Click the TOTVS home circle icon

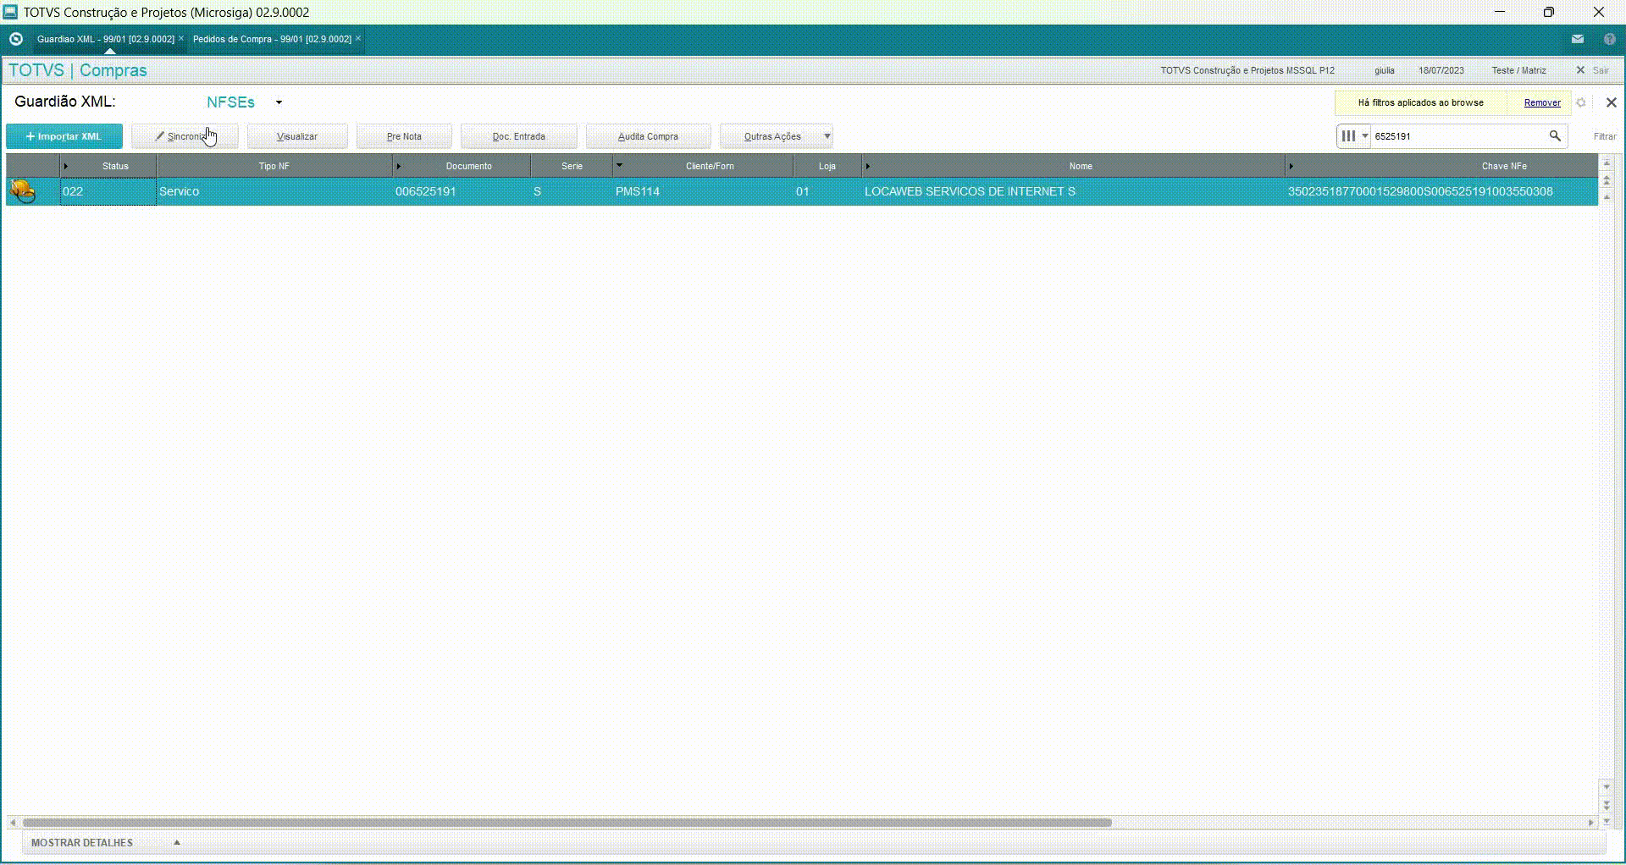point(15,39)
